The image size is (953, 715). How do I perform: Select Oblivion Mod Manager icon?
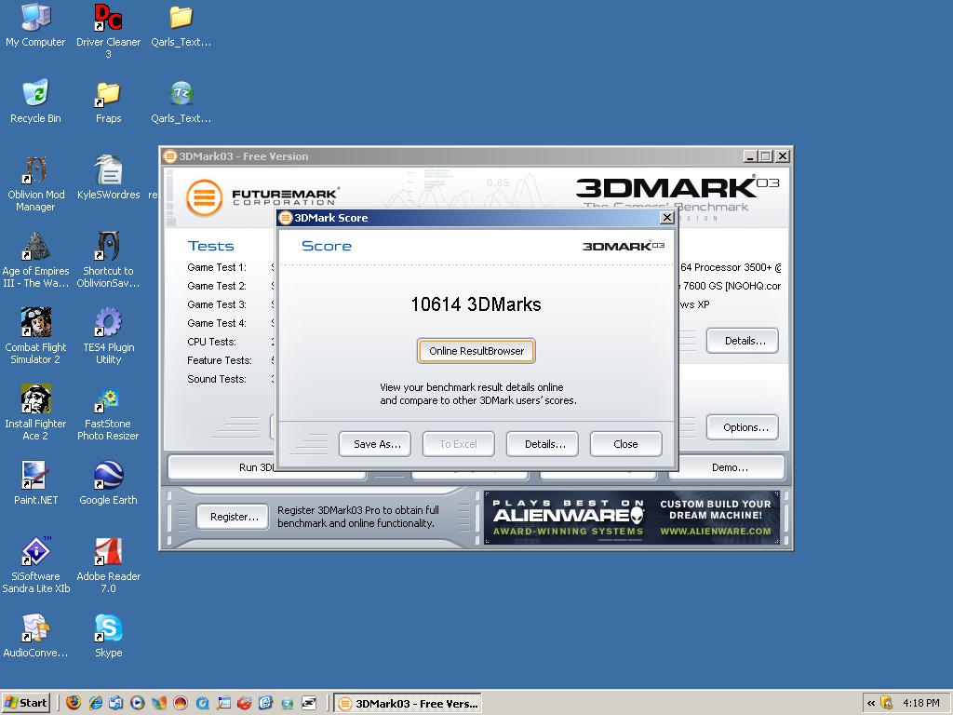pos(35,182)
